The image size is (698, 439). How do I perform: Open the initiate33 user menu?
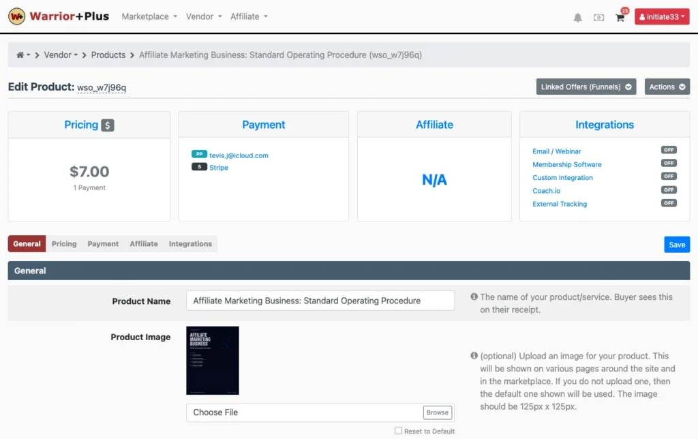point(661,17)
